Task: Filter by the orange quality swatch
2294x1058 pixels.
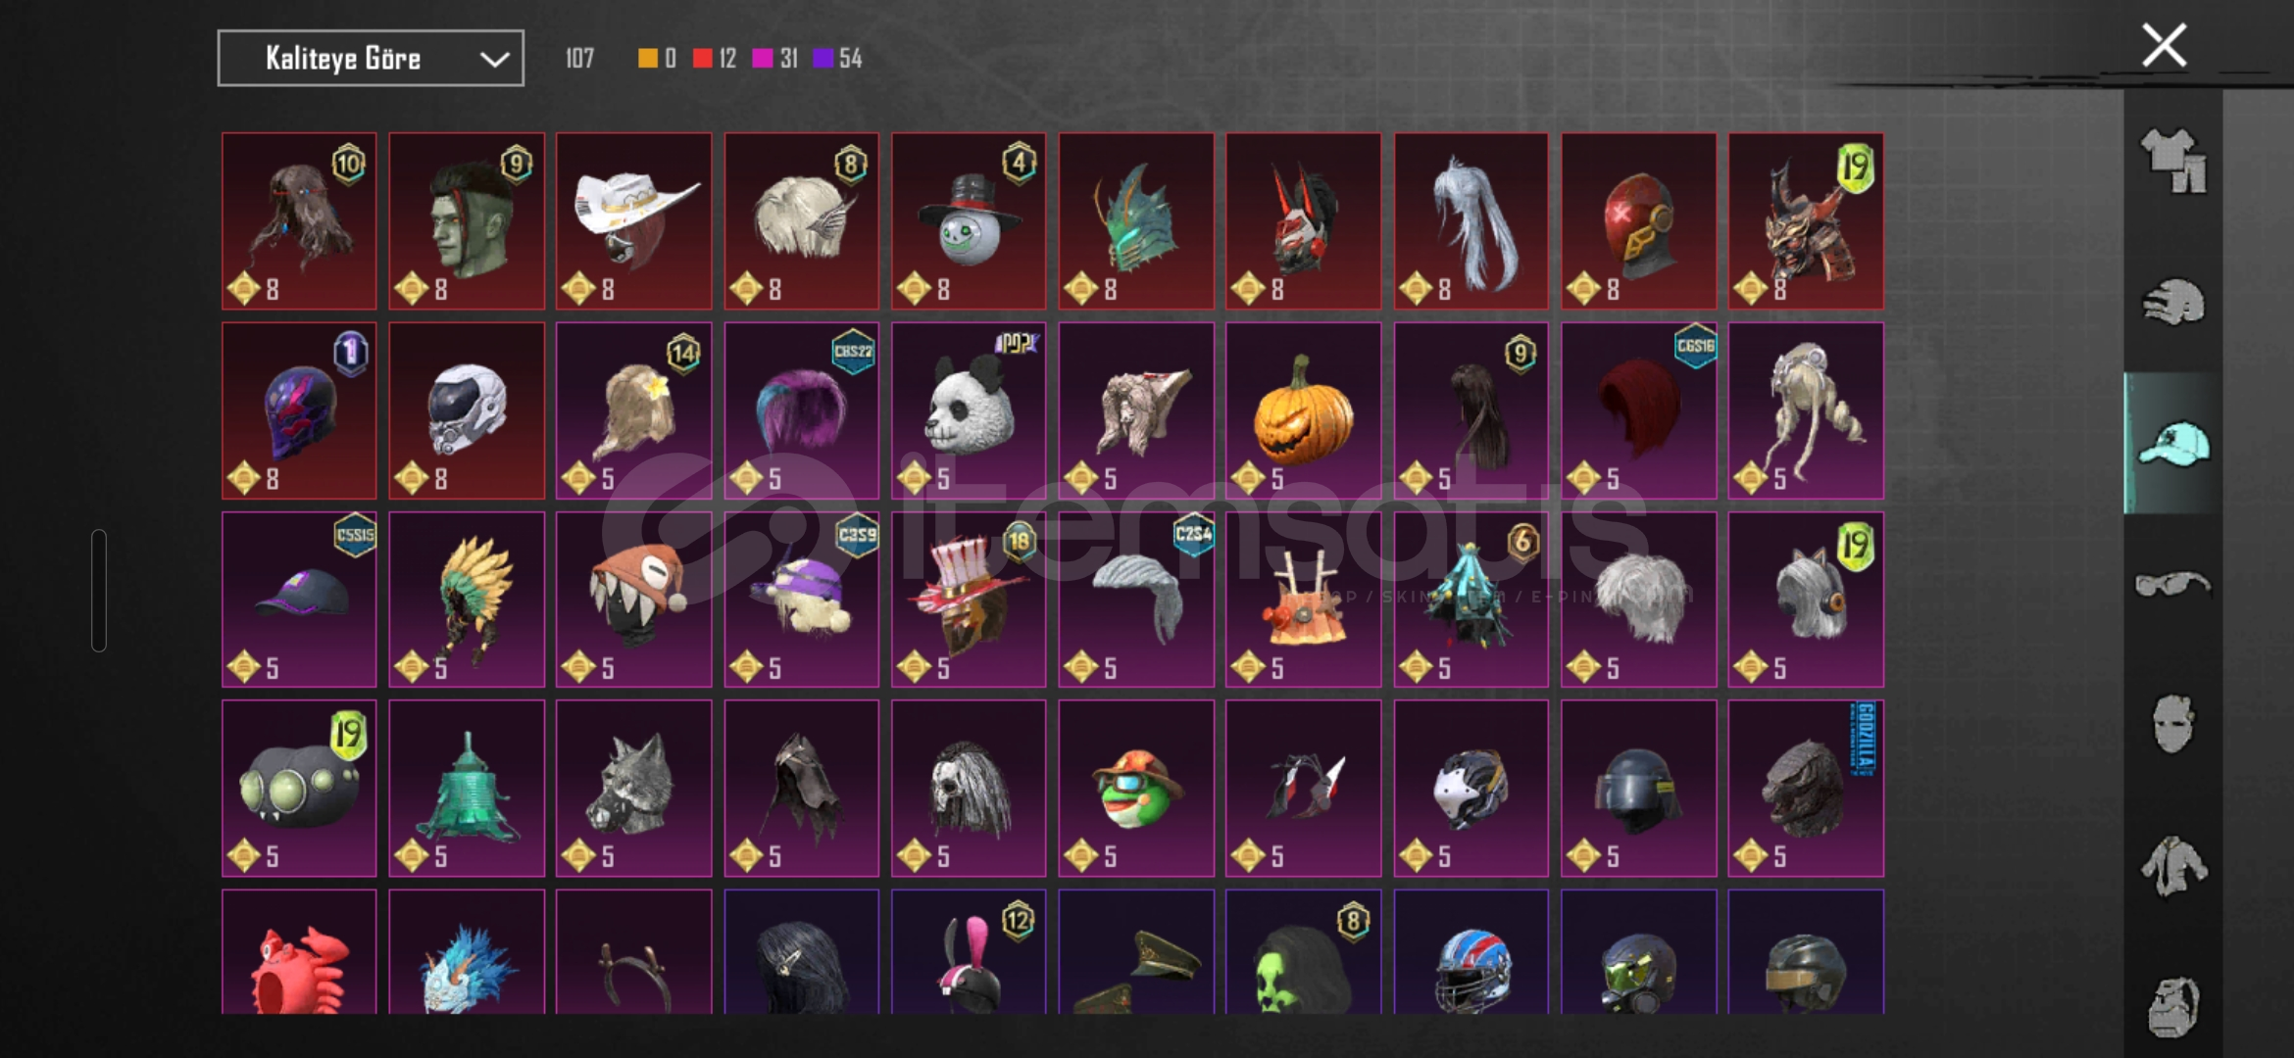Action: 648,59
